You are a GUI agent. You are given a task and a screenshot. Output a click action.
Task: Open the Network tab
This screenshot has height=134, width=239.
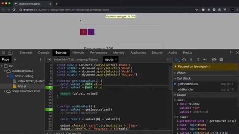(78, 52)
